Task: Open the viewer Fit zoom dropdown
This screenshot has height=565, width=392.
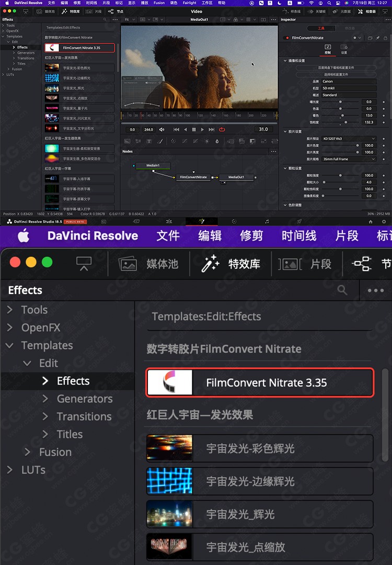Action: [x=130, y=19]
